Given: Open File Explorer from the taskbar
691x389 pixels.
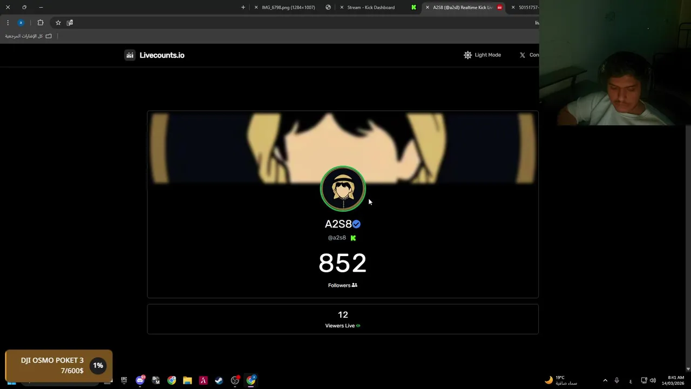Looking at the screenshot, I should pos(187,380).
